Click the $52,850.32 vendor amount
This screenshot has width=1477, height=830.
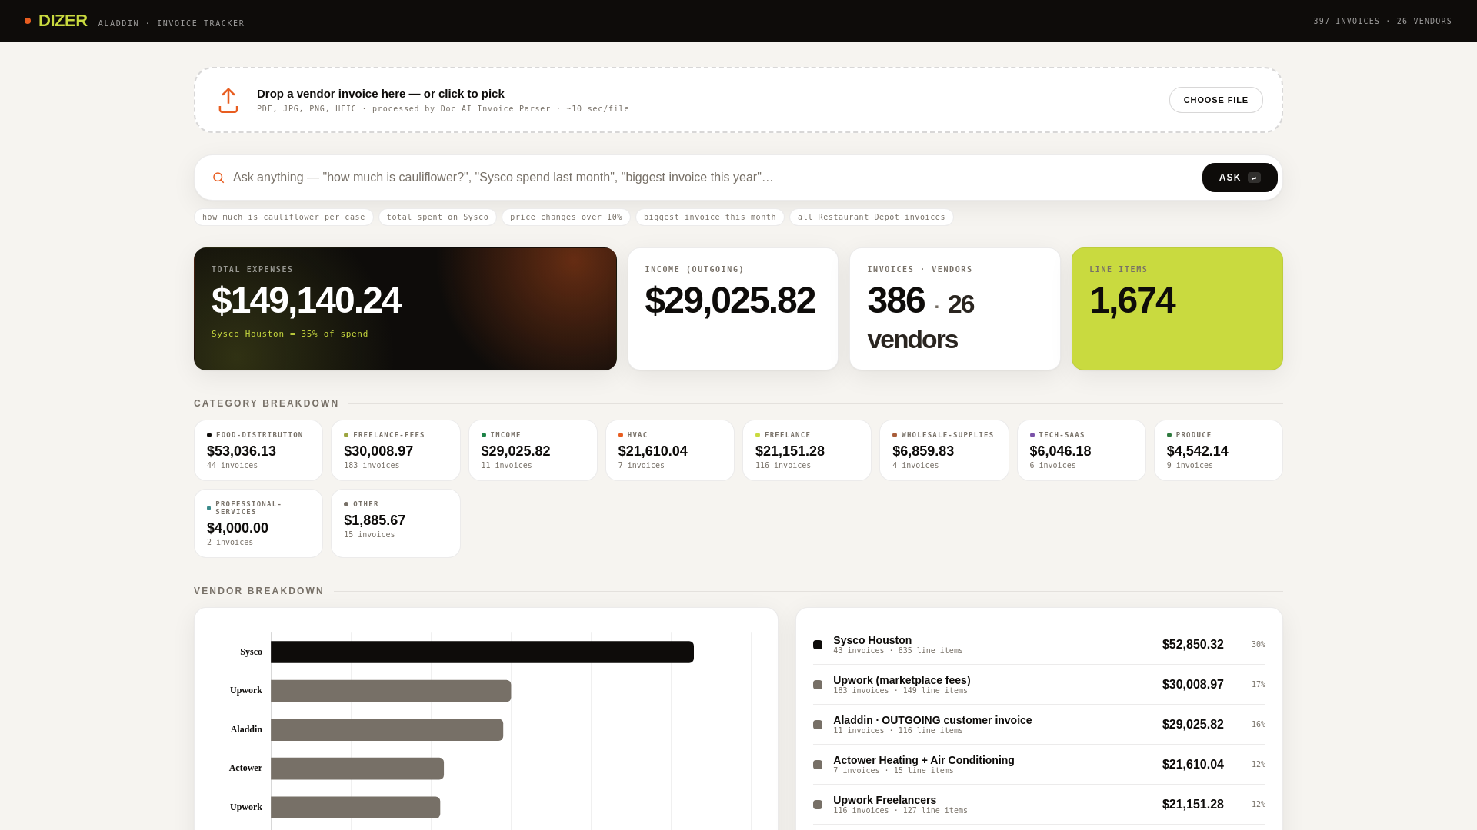pos(1193,645)
